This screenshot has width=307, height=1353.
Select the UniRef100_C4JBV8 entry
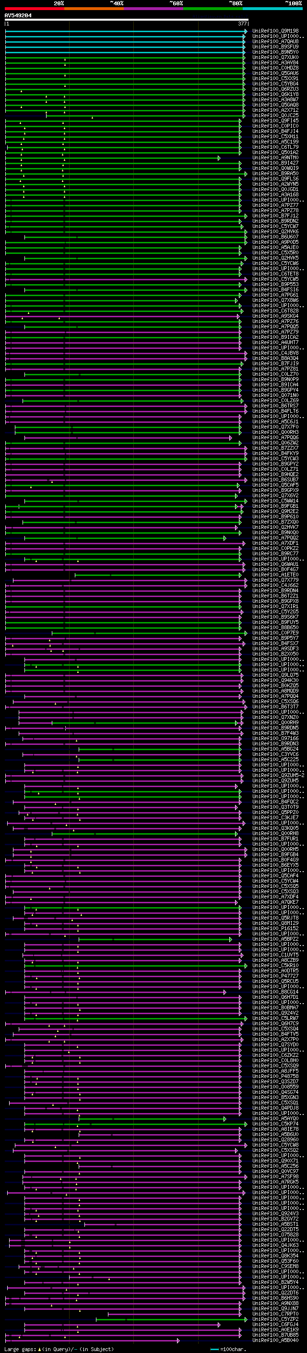[275, 353]
